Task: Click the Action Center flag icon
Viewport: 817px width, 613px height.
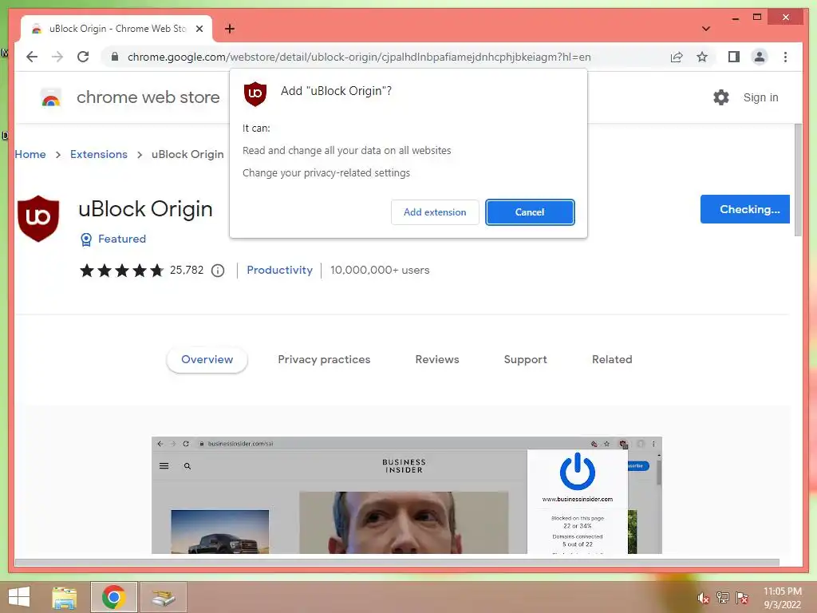Action: pyautogui.click(x=742, y=598)
